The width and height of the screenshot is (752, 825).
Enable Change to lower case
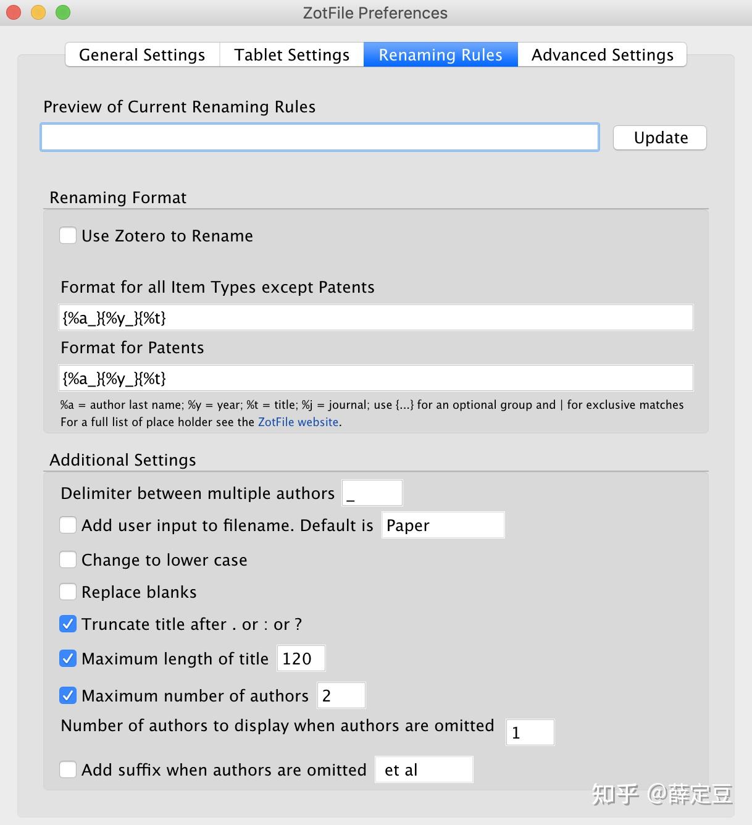pyautogui.click(x=68, y=560)
